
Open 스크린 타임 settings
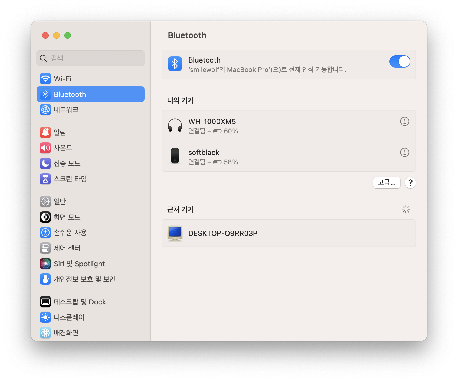click(91, 179)
